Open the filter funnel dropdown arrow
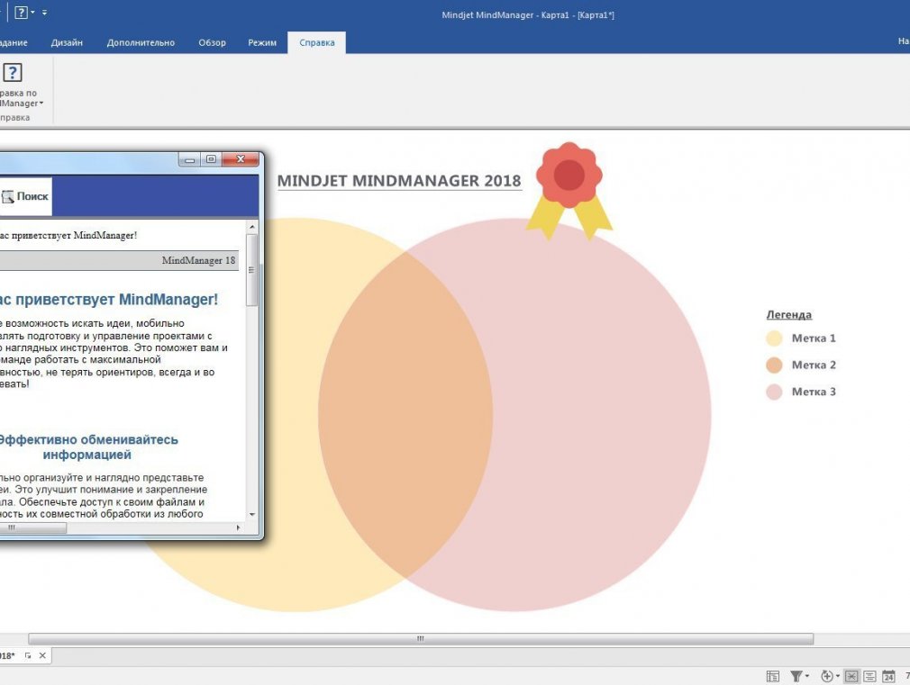 [806, 676]
